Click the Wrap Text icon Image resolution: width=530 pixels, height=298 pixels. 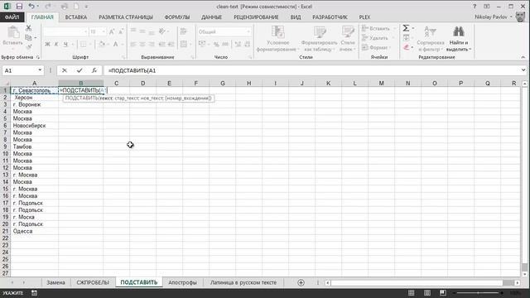click(184, 31)
